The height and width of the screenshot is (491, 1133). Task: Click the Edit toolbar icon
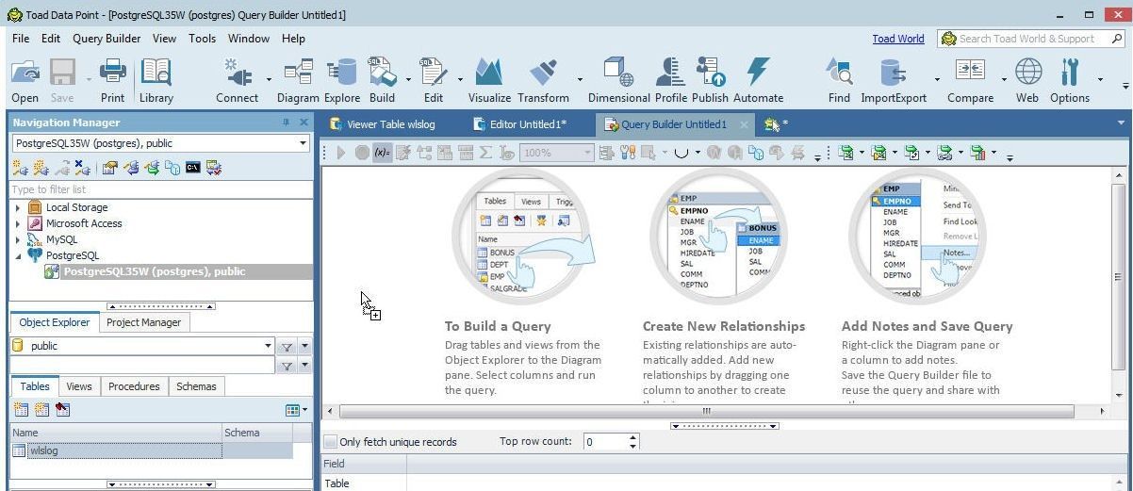point(433,80)
